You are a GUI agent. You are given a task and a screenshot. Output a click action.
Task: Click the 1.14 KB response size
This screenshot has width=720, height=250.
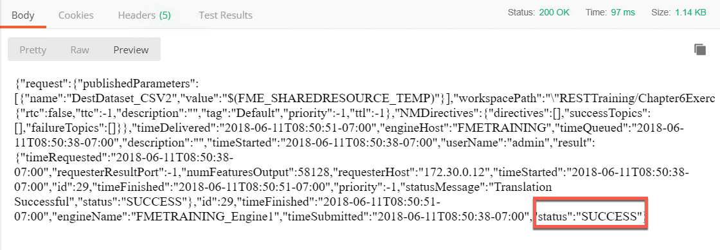click(x=690, y=12)
